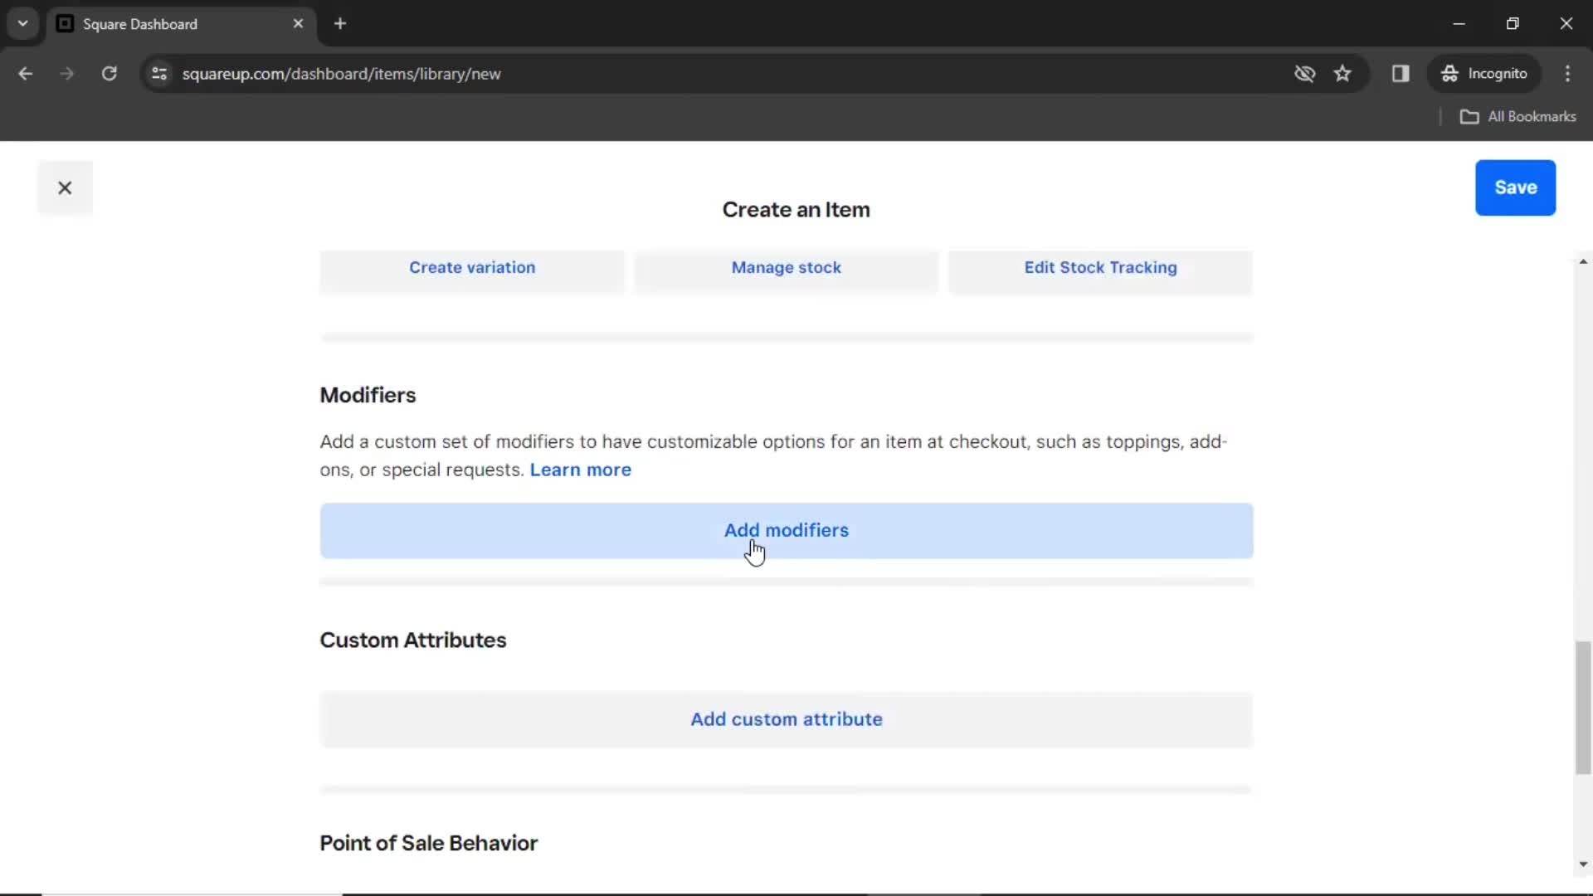The image size is (1593, 896).
Task: Add modifiers to the item
Action: pyautogui.click(x=787, y=530)
